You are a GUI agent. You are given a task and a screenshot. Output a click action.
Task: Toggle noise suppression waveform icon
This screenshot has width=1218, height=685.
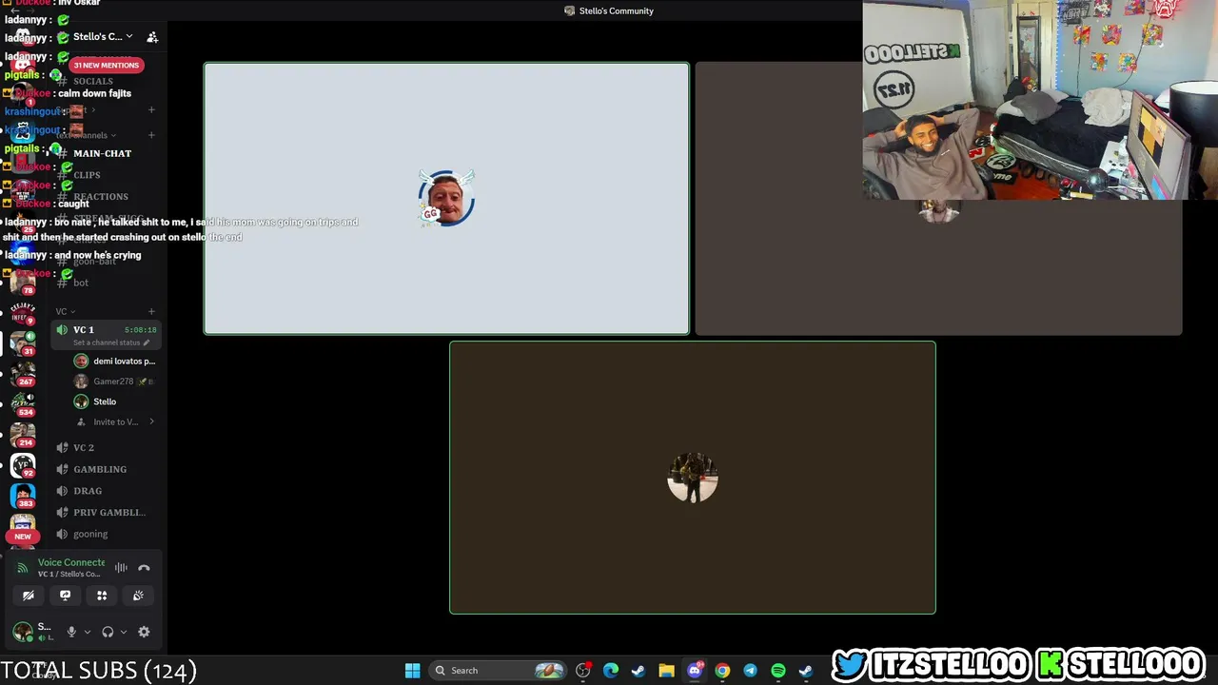tap(121, 568)
